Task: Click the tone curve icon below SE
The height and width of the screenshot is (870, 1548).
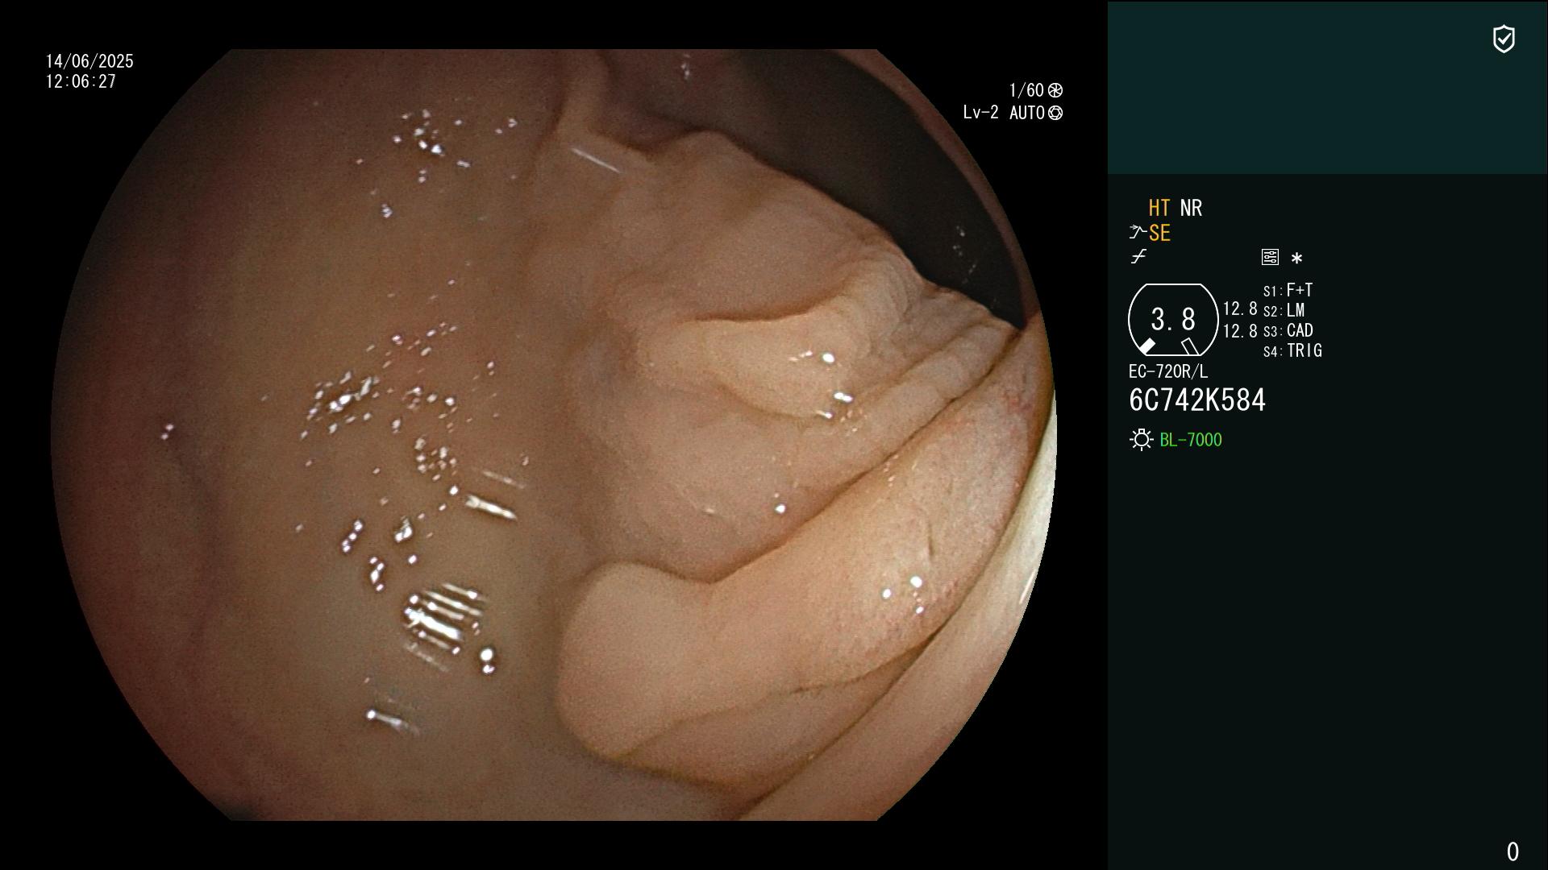Action: pyautogui.click(x=1138, y=257)
